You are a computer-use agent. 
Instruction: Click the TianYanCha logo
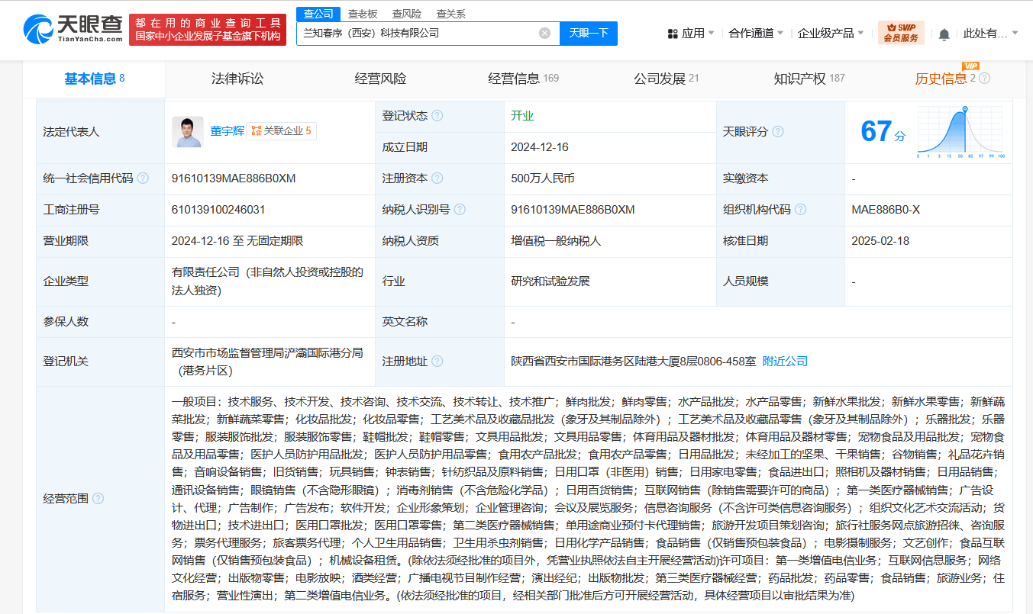coord(73,30)
